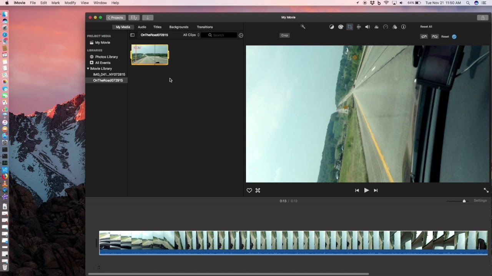Switch to the Titles tab

(x=157, y=27)
